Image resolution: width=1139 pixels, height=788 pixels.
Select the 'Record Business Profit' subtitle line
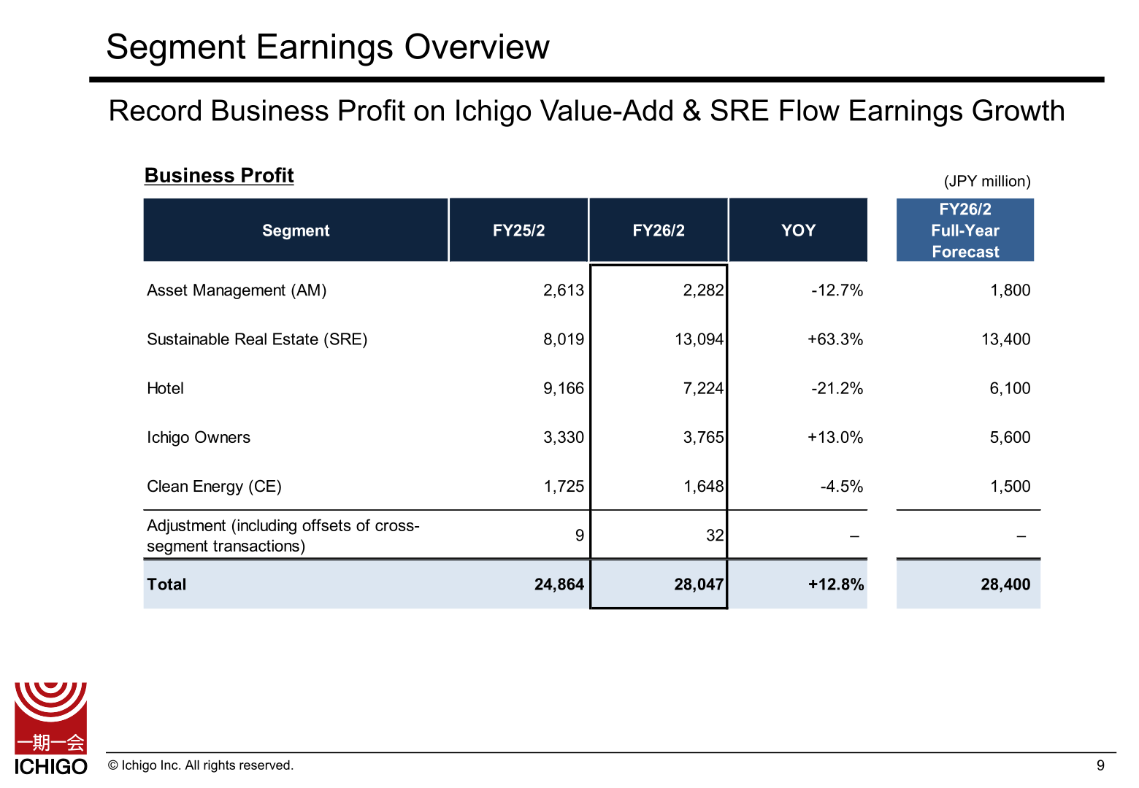click(586, 111)
